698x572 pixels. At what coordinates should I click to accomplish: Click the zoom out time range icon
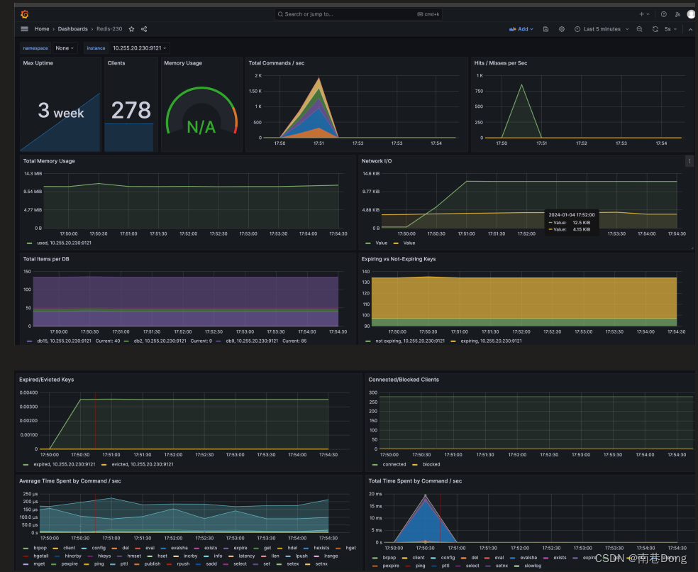pos(639,29)
